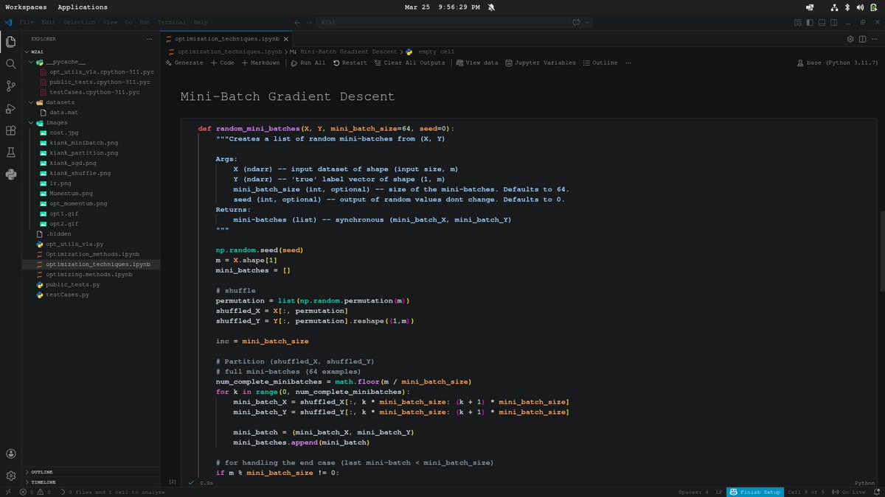The image size is (885, 497).
Task: Open the Extensions view
Action: (10, 130)
